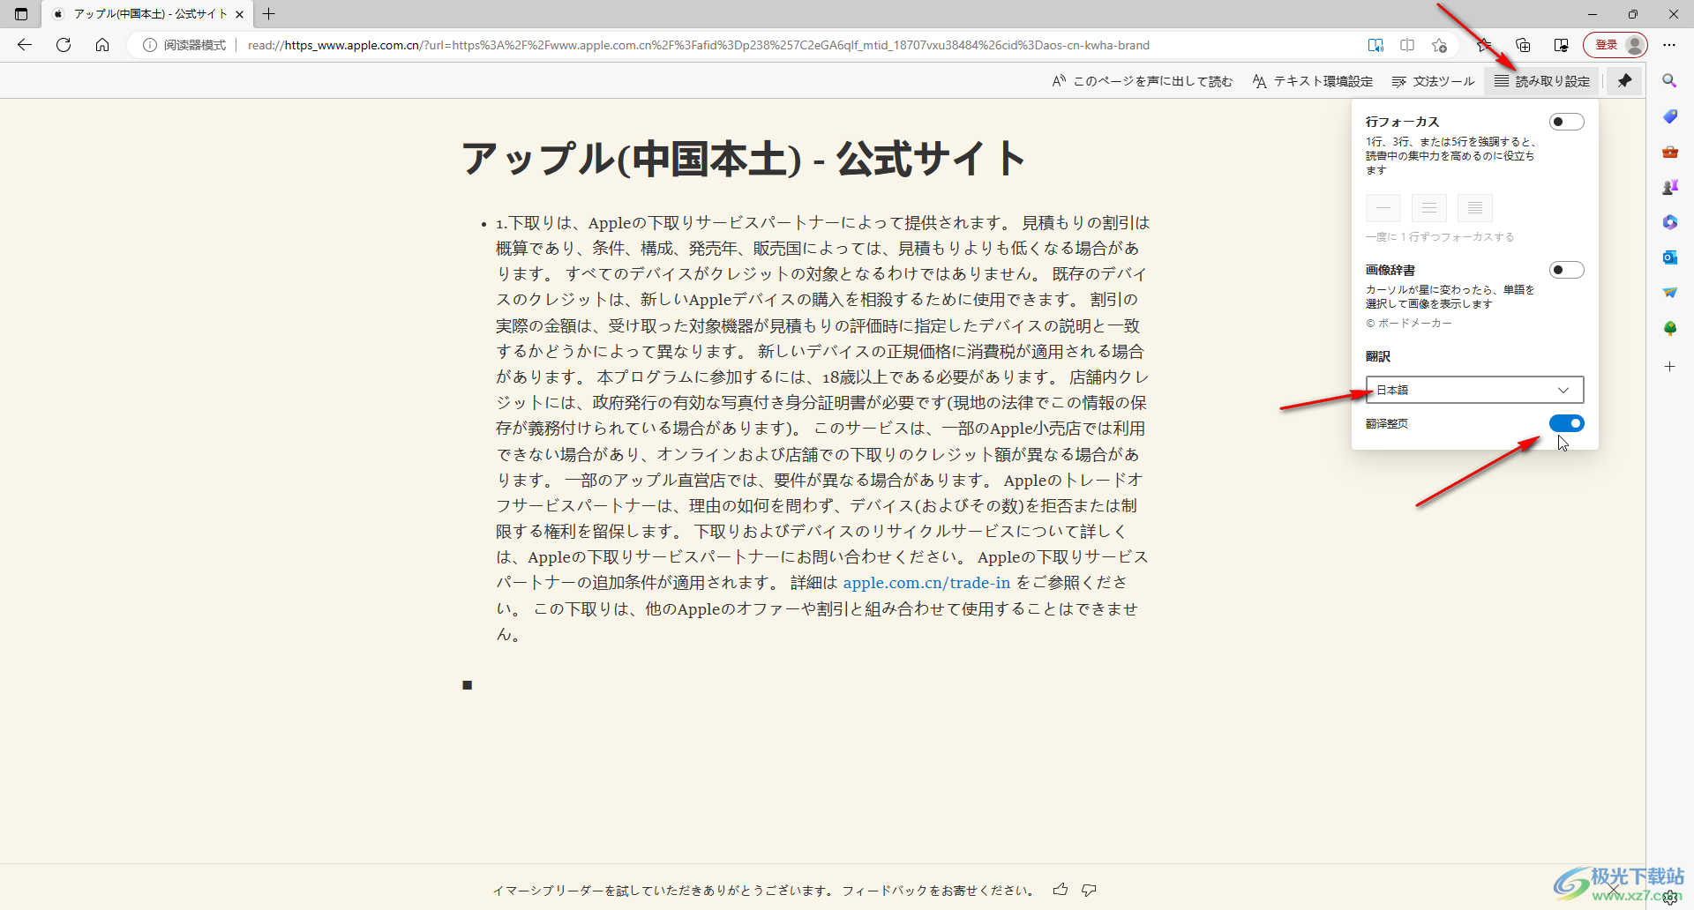Toggle the 行フォーカス line focus switch
Screen dimensions: 1694x910
(x=1566, y=122)
